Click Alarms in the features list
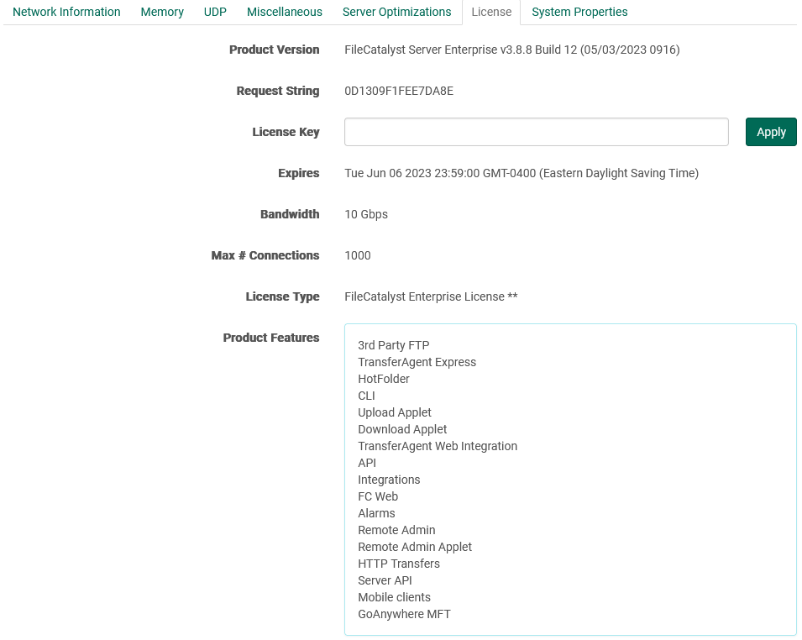Image resolution: width=802 pixels, height=640 pixels. [376, 514]
